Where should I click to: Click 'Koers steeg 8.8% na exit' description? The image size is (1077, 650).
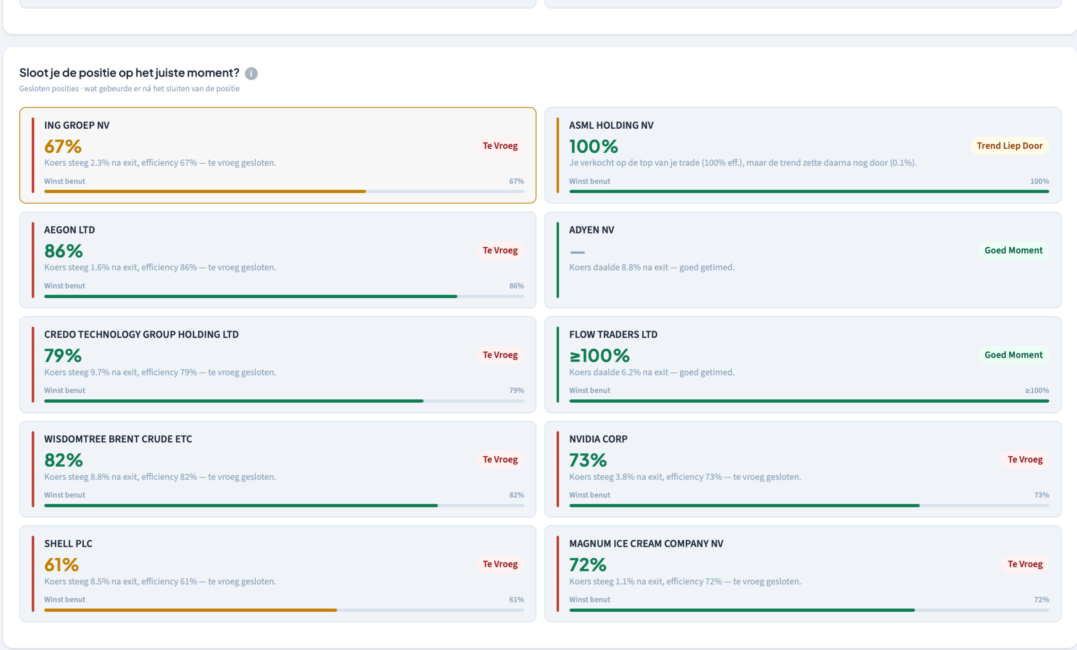[x=160, y=477]
